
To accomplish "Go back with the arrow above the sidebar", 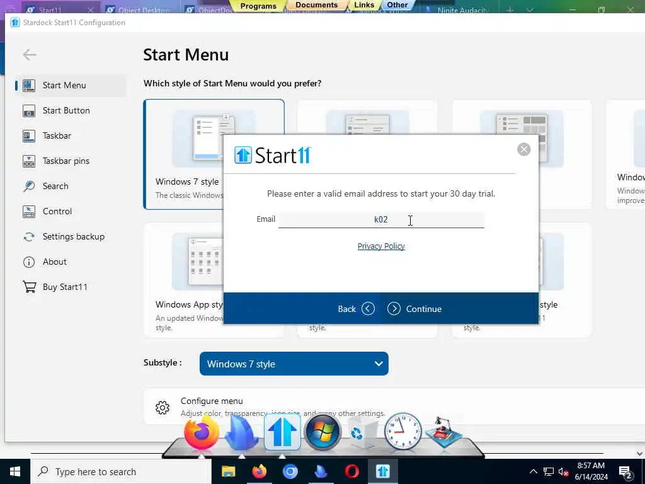I will point(30,54).
